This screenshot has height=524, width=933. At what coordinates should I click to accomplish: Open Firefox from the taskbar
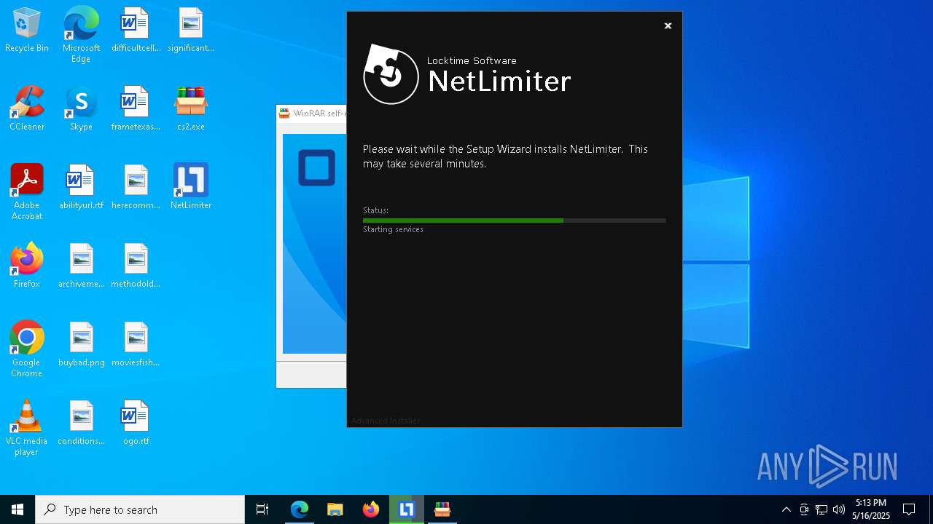click(x=371, y=509)
